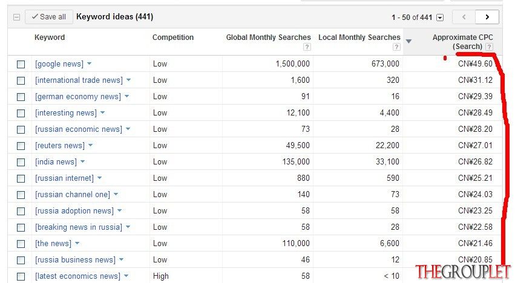This screenshot has width=515, height=283.
Task: Tick the checkbox for [interesting news]
Action: coord(21,113)
